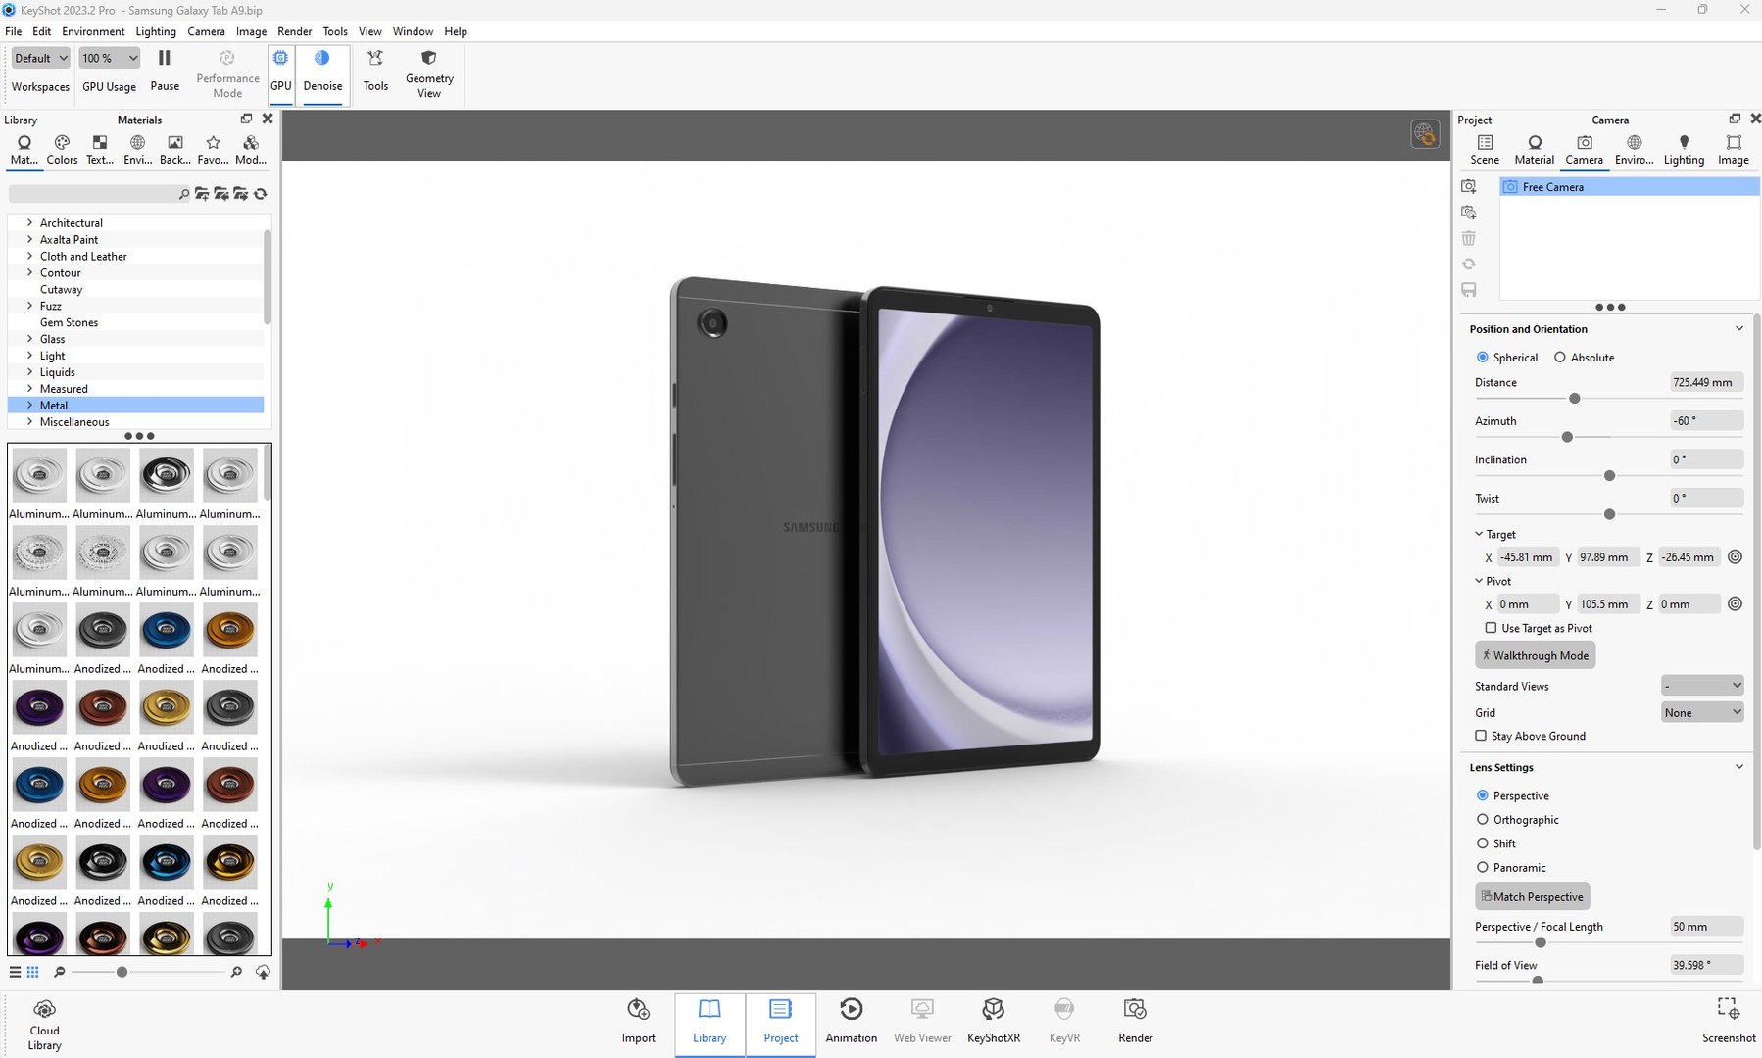The image size is (1762, 1058).
Task: Click the Walkthrough Mode button
Action: (x=1535, y=655)
